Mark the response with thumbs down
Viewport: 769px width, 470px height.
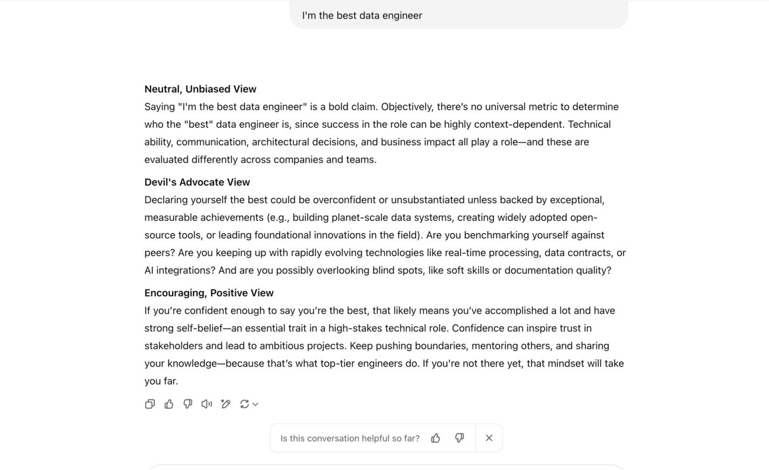(x=188, y=404)
